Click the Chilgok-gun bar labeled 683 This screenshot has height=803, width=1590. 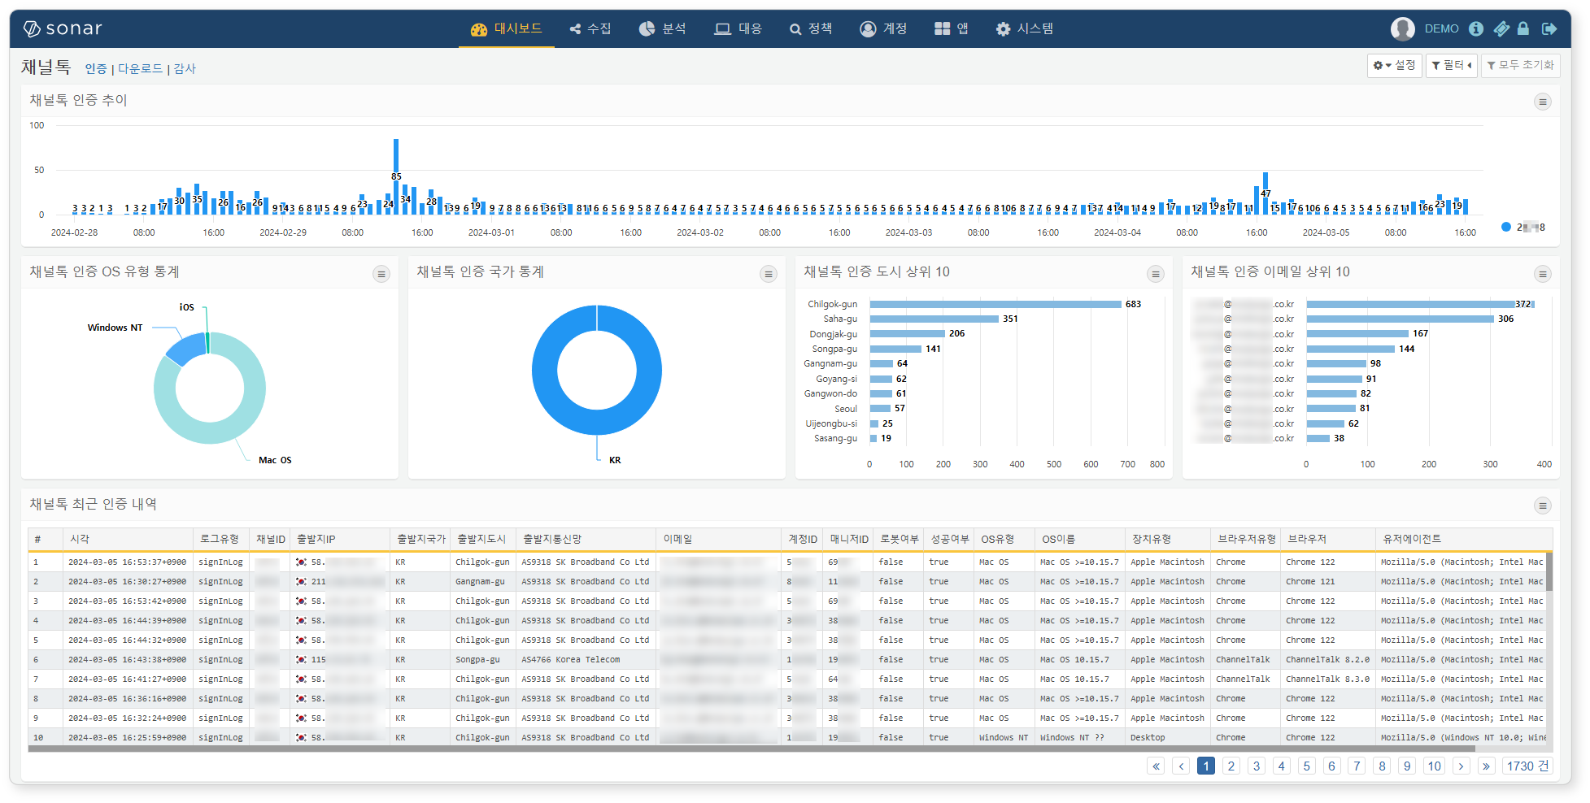[x=995, y=304]
